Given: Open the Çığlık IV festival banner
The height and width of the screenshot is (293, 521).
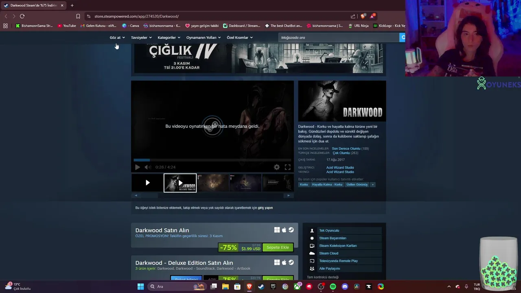Looking at the screenshot, I should [x=258, y=59].
